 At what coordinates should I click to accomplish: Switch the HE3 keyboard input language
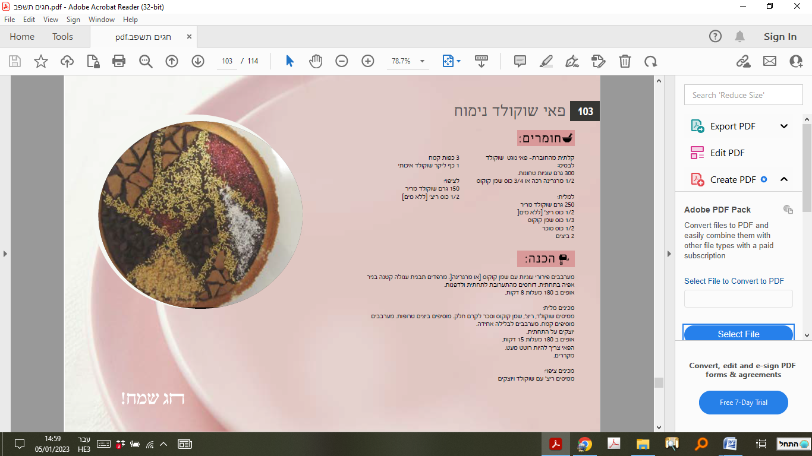84,444
